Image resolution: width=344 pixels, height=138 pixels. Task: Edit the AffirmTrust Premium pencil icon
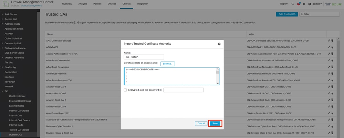pyautogui.click(x=329, y=73)
